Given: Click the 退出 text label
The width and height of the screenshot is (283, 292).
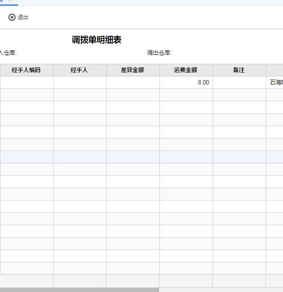Looking at the screenshot, I should coord(23,17).
